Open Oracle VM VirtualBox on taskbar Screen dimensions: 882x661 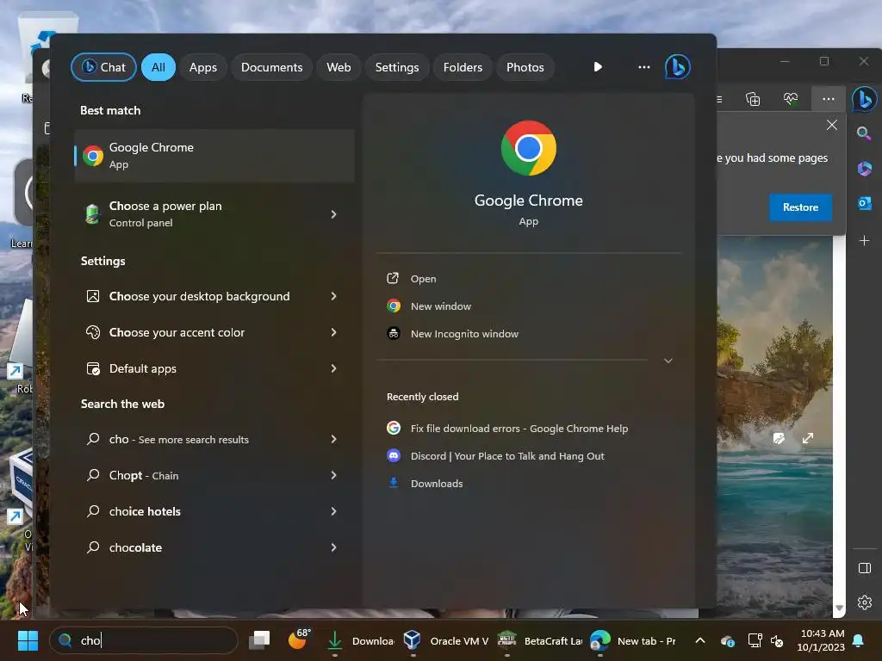tap(446, 640)
